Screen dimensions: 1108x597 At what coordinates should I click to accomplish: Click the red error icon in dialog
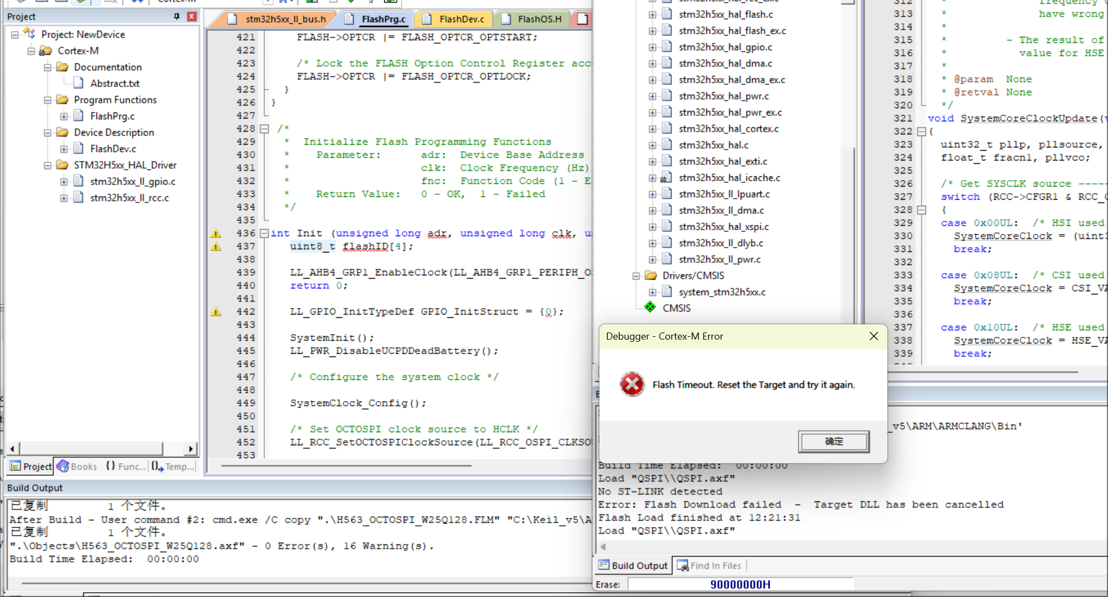coord(632,384)
